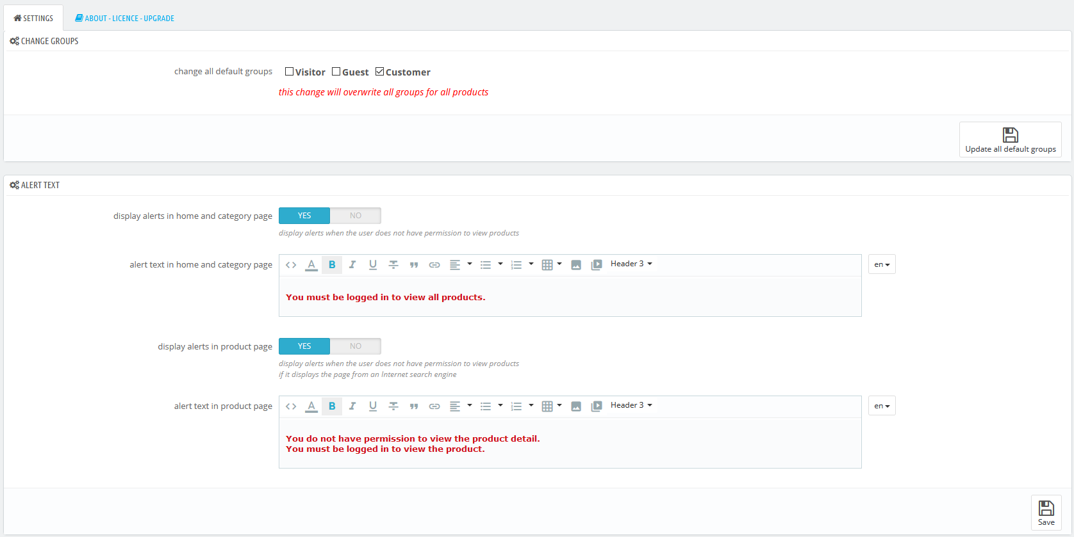Toggle italic in home/category alert editor
This screenshot has height=537, width=1074.
click(x=352, y=265)
